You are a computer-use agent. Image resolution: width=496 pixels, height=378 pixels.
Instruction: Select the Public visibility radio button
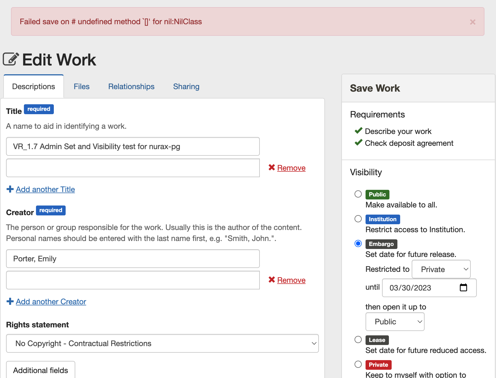(358, 194)
